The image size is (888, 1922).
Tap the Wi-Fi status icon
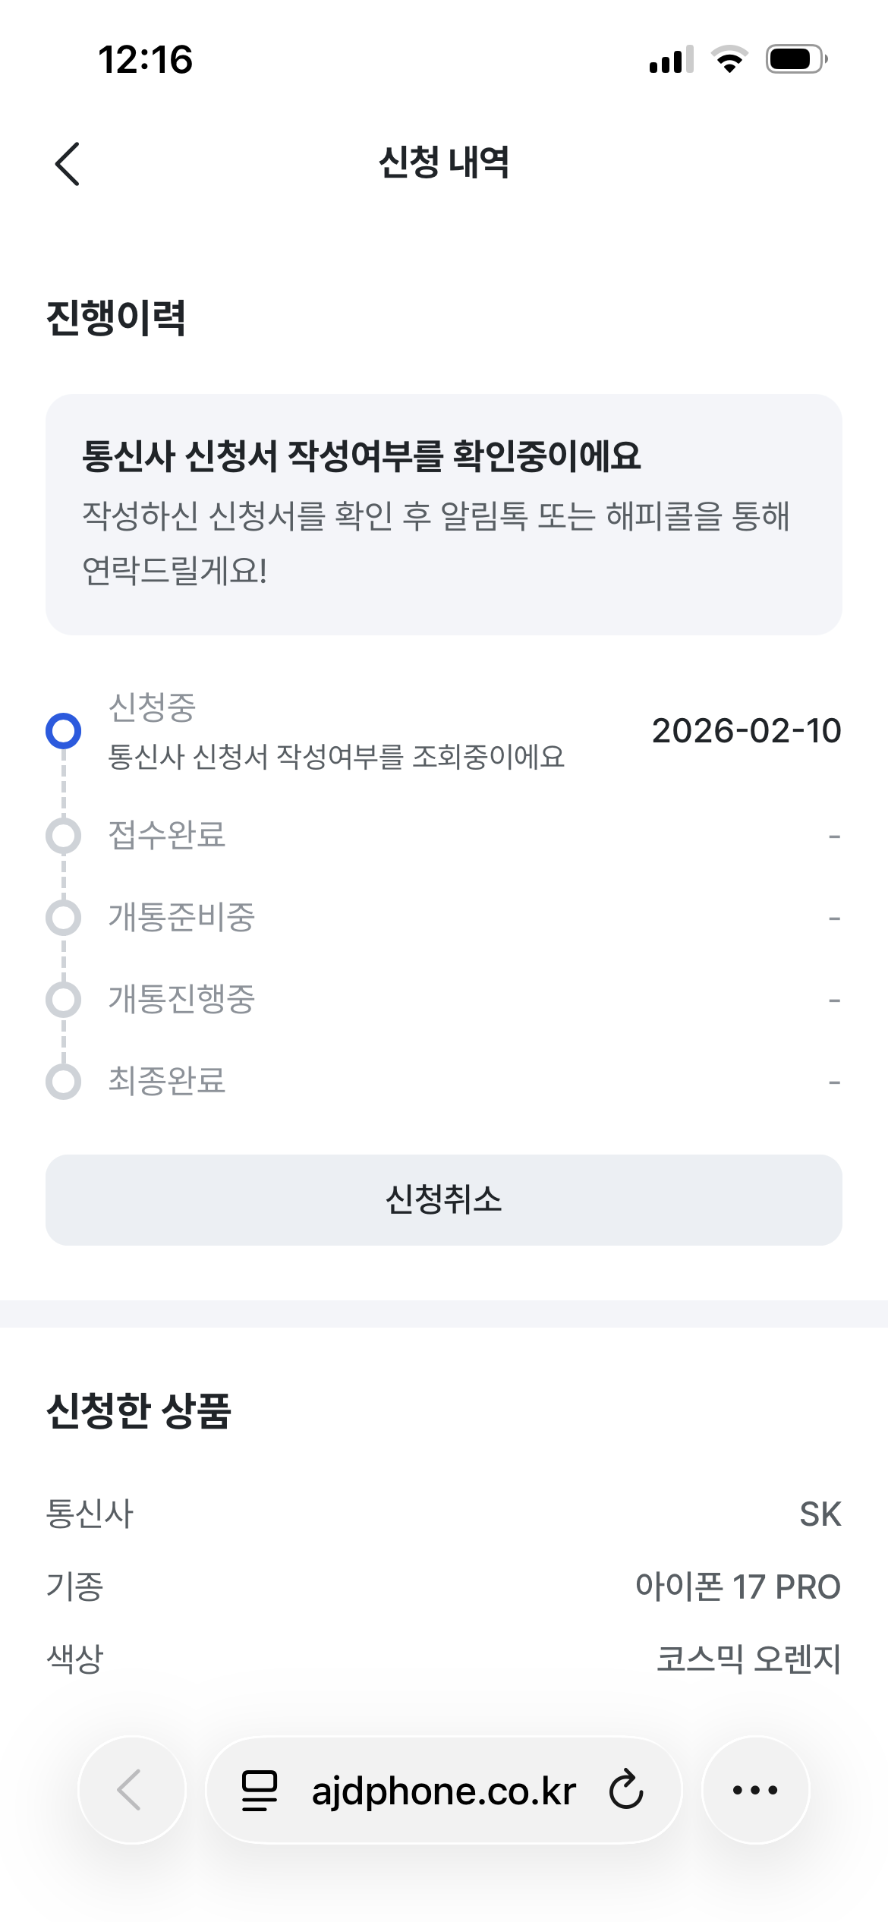pos(729,59)
